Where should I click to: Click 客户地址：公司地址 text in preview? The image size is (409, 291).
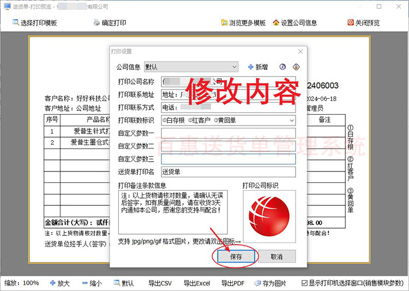[x=73, y=108]
